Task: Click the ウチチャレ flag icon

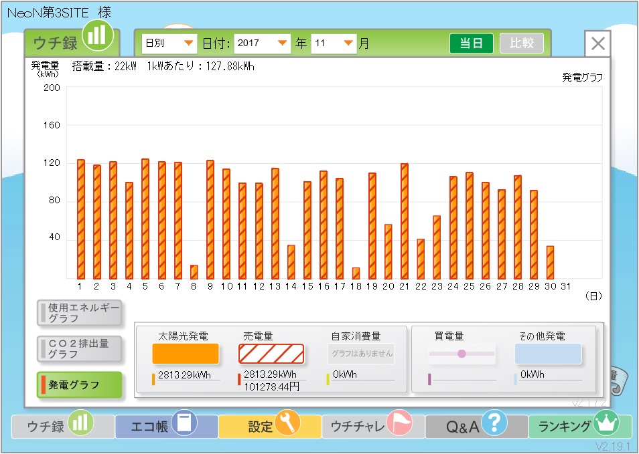Action: point(399,423)
